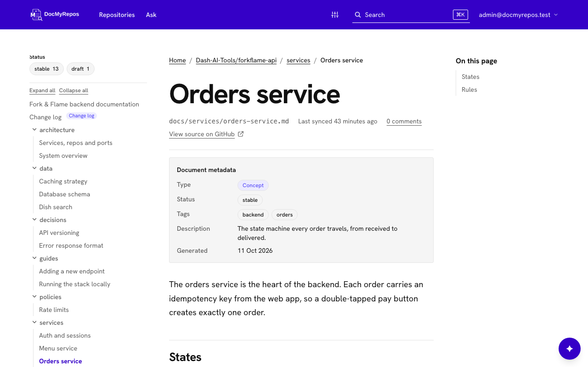Viewport: 588px width, 367px height.
Task: Open Repositories in the top nav
Action: point(117,15)
